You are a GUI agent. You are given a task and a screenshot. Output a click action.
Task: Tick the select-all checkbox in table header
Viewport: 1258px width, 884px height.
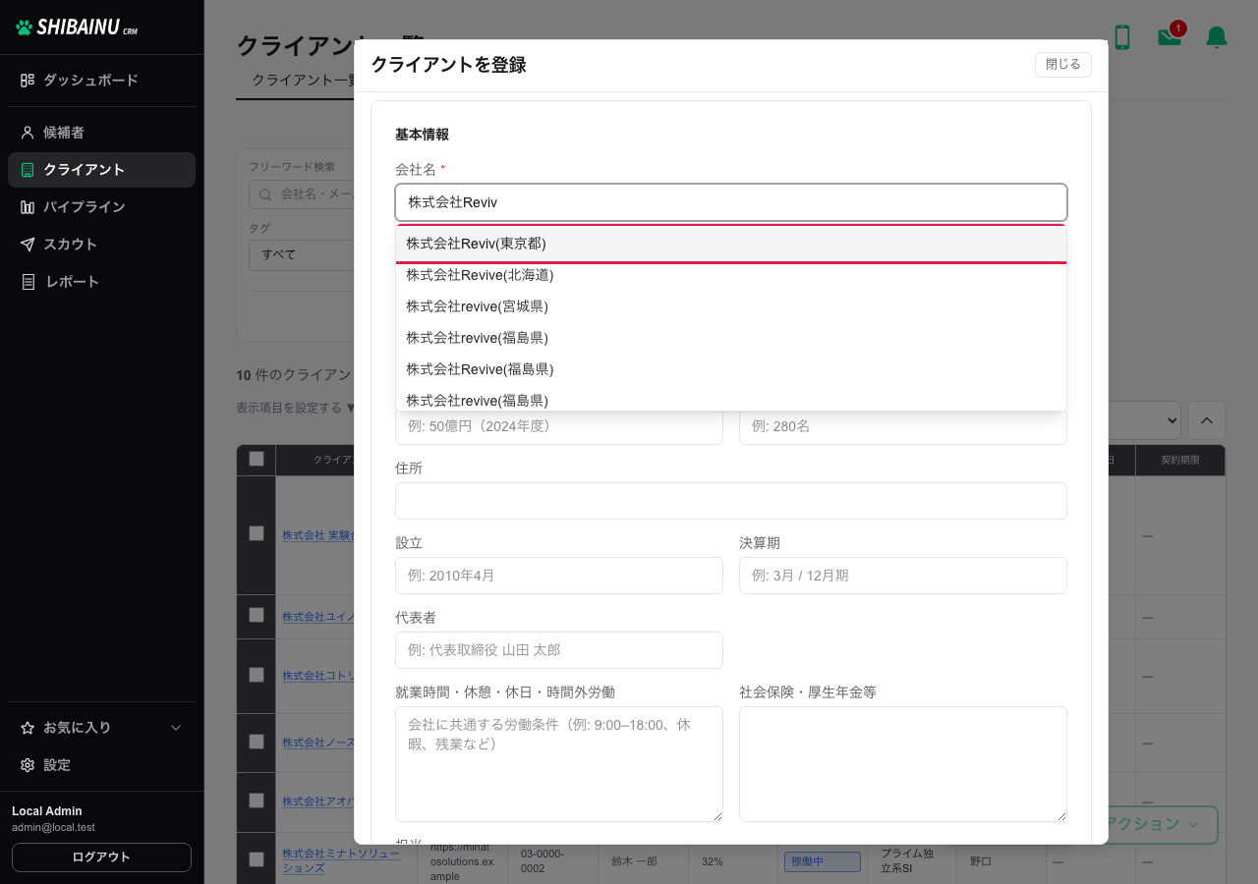point(257,459)
